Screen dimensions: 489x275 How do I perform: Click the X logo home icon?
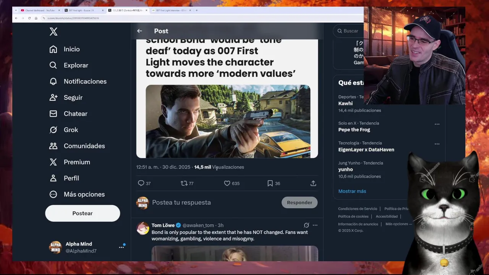click(53, 32)
